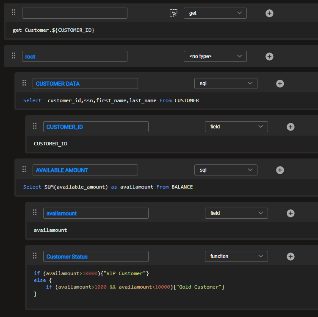This screenshot has width=318, height=317.
Task: Click the plus icon on the get row
Action: click(269, 13)
